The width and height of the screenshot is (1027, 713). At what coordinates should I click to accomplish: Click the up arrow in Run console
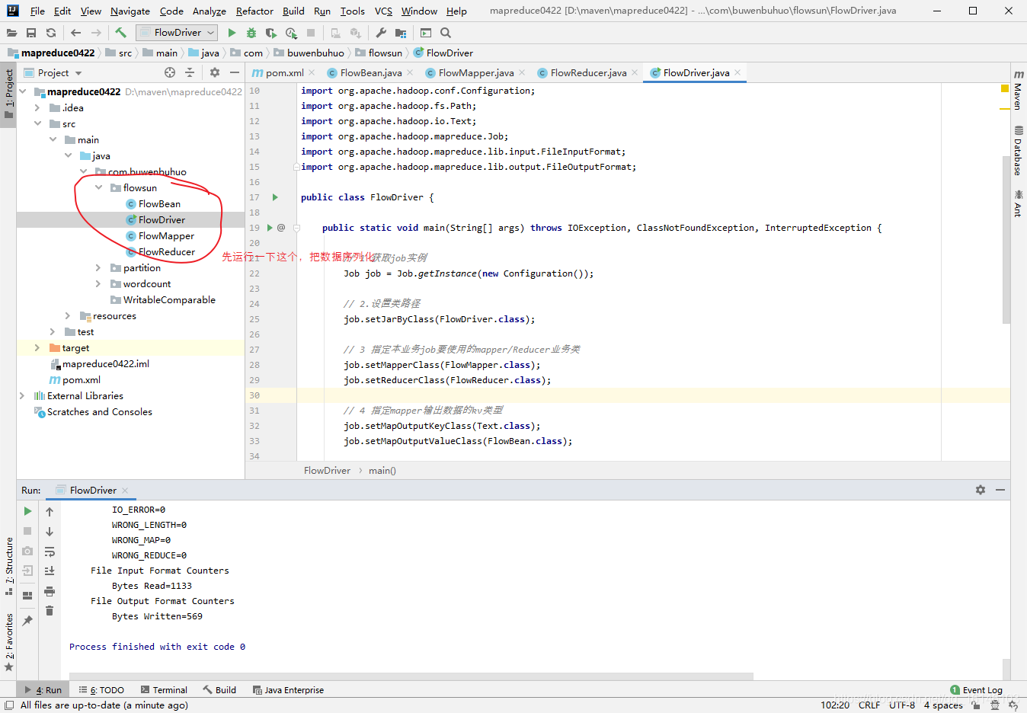coord(50,511)
